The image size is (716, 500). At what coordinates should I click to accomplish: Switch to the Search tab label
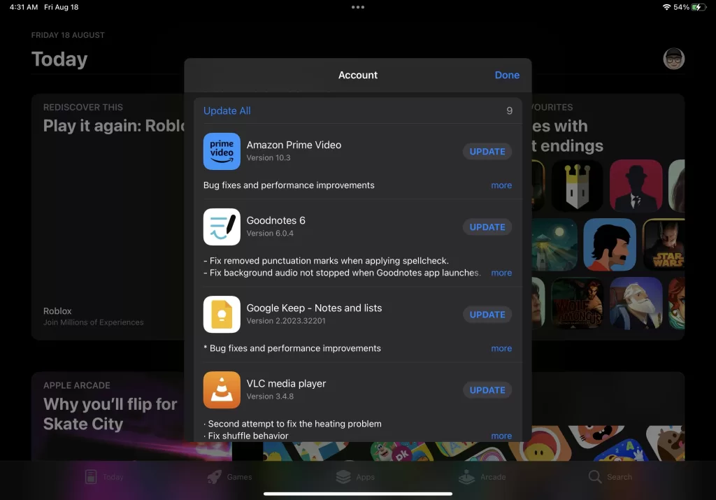[620, 477]
